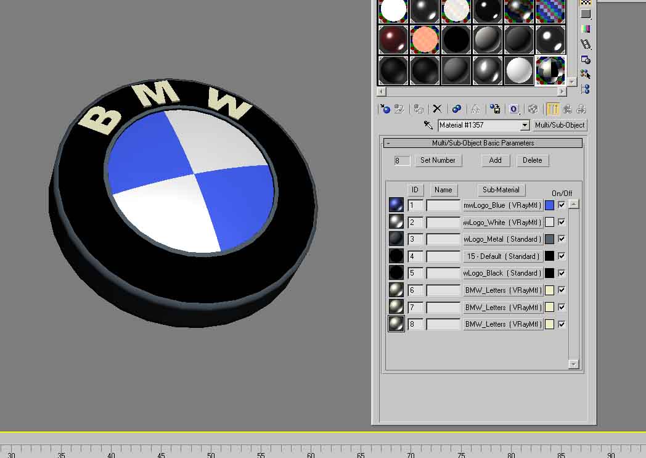
Task: Click the Reset Map/Mtl X icon
Action: pos(437,108)
